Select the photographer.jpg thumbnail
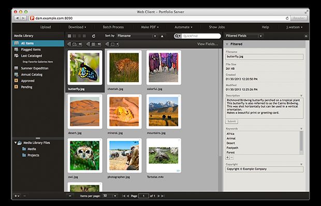The height and width of the screenshot is (206, 321). coord(124,156)
